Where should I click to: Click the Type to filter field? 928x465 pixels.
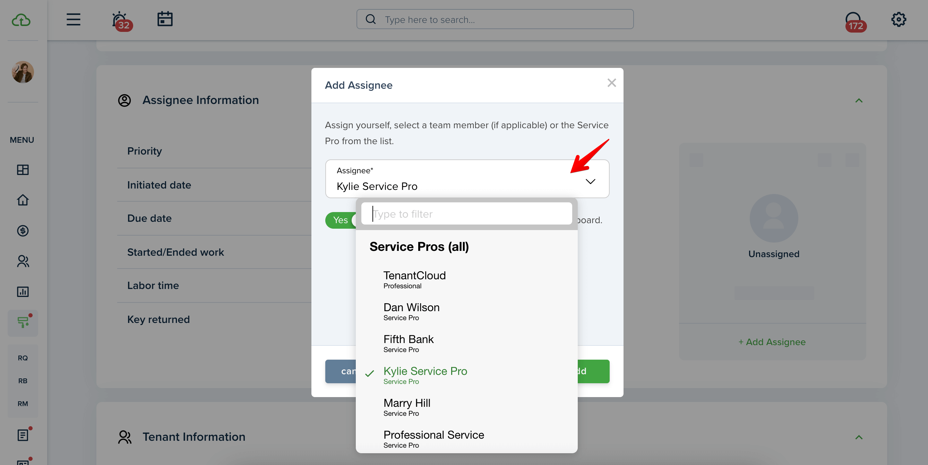(x=466, y=214)
